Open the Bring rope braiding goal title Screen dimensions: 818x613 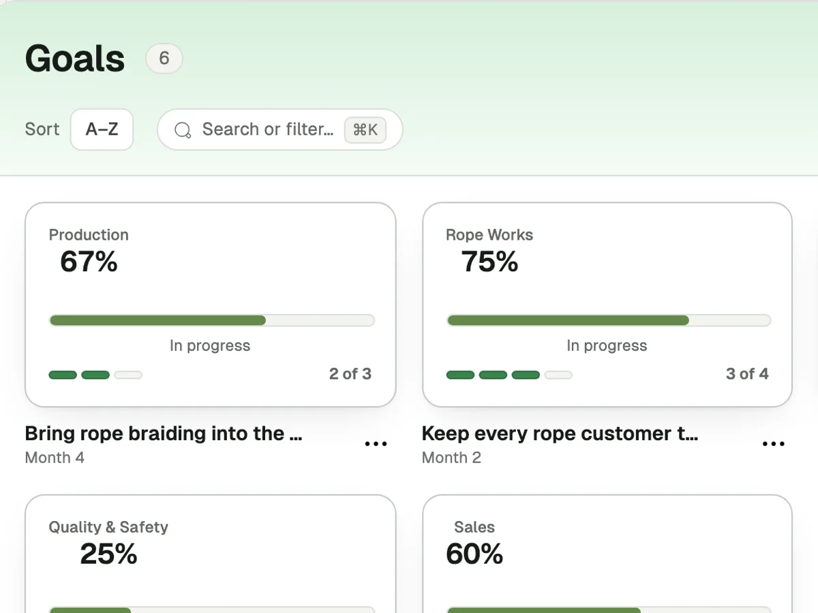tap(164, 434)
